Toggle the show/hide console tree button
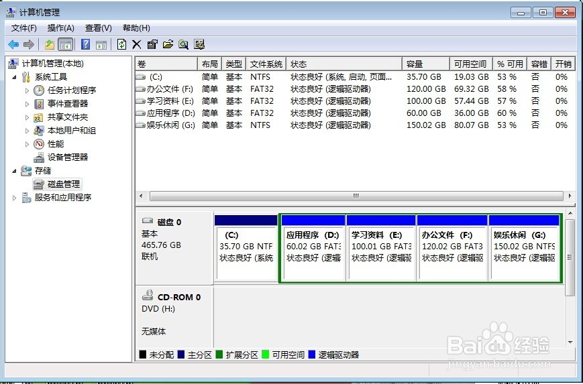 tap(66, 44)
